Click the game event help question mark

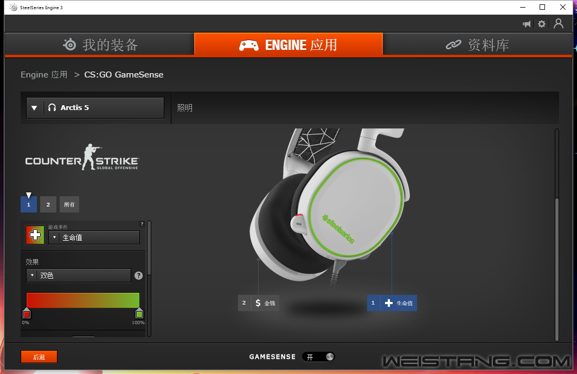coord(142,224)
